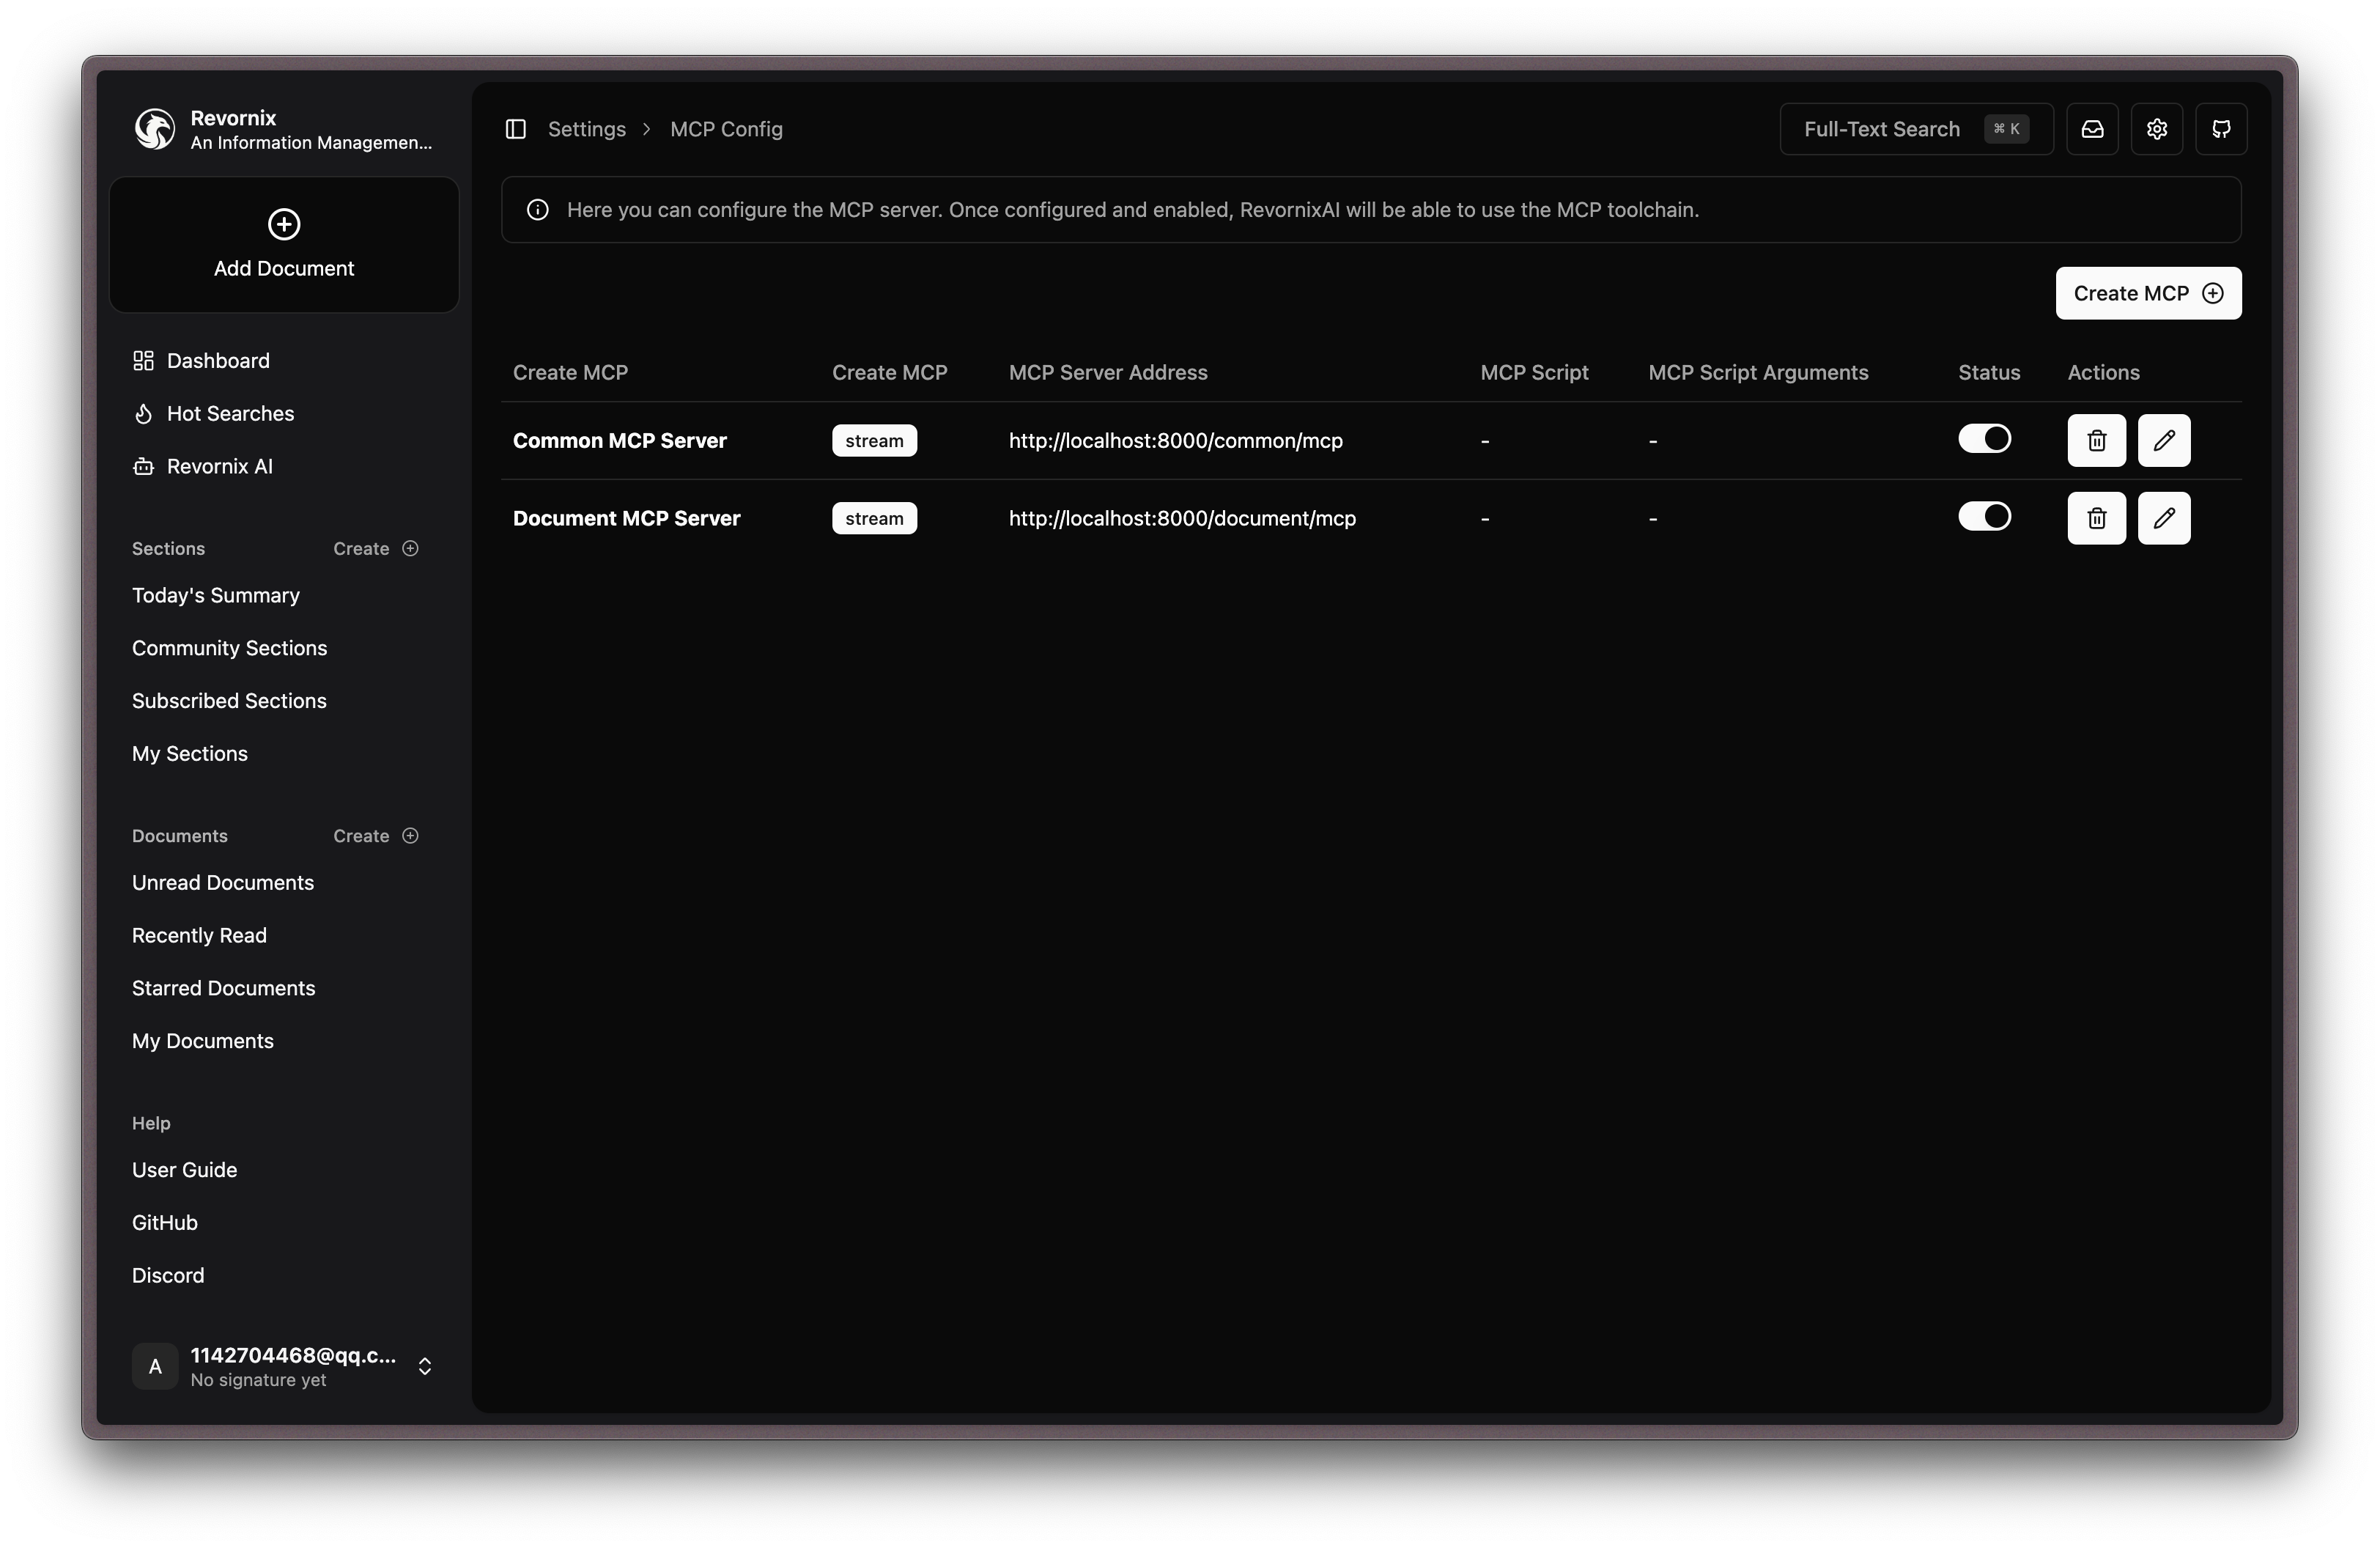Image resolution: width=2380 pixels, height=1548 pixels.
Task: Click the user avatar A
Action: click(x=155, y=1366)
